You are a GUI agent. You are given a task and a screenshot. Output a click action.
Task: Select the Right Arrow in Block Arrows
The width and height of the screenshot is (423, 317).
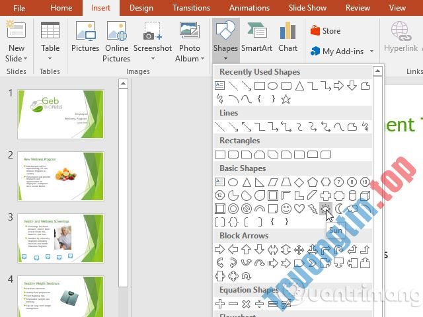pyautogui.click(x=219, y=250)
